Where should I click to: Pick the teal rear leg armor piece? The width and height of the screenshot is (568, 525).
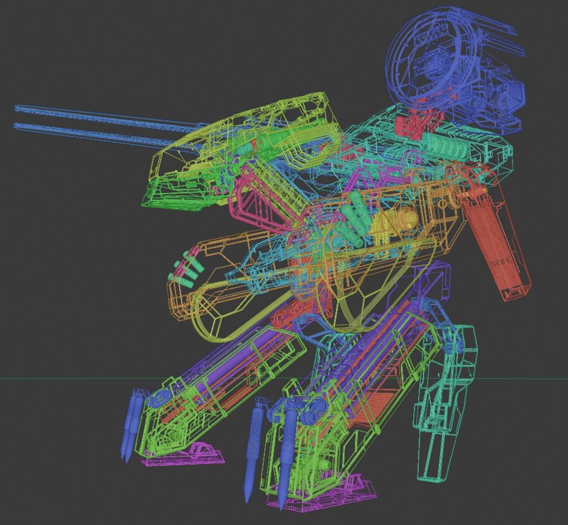(x=445, y=403)
